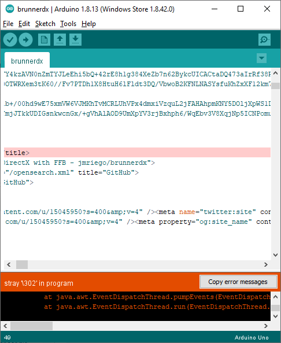Click the EventDispatchThread.run console line
Image resolution: width=281 pixels, height=343 pixels.
157,307
